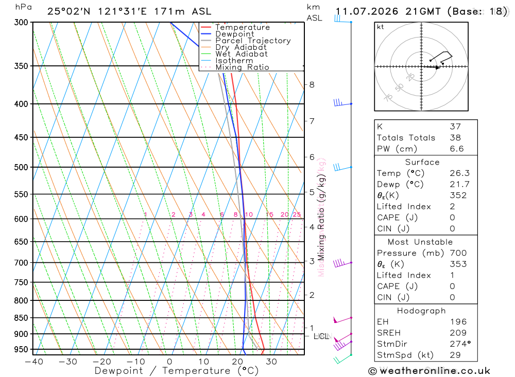Viewport: 515px width, 377px height.
Task: Click the 'Wet Adiabat' legend entry
Action: tap(242, 54)
